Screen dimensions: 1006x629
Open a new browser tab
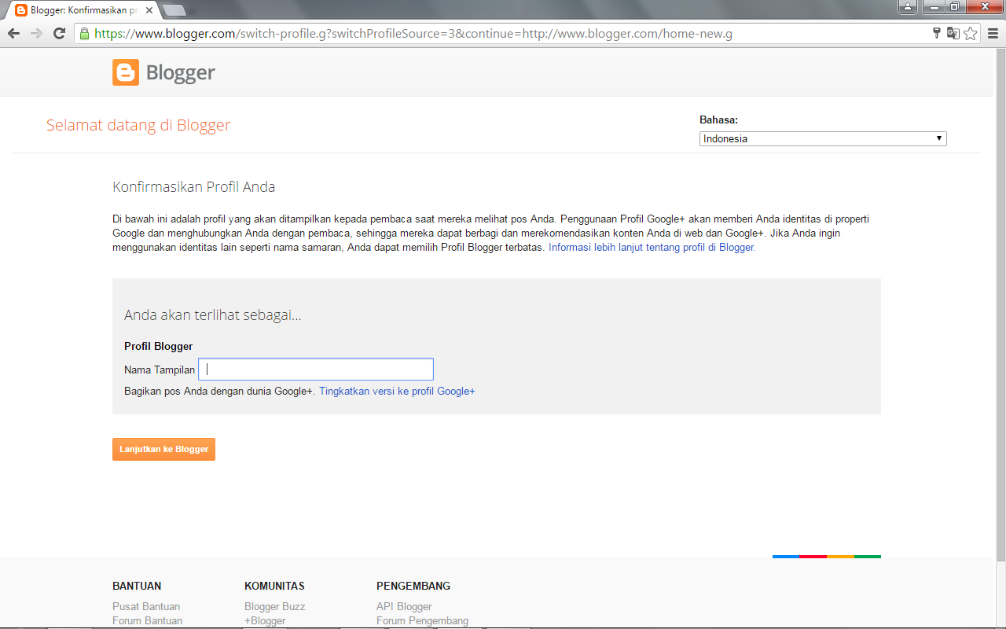(174, 10)
